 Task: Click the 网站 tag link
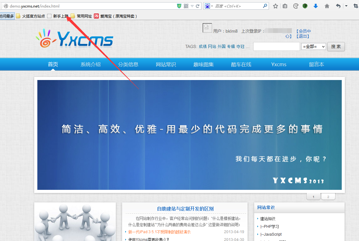[212, 46]
